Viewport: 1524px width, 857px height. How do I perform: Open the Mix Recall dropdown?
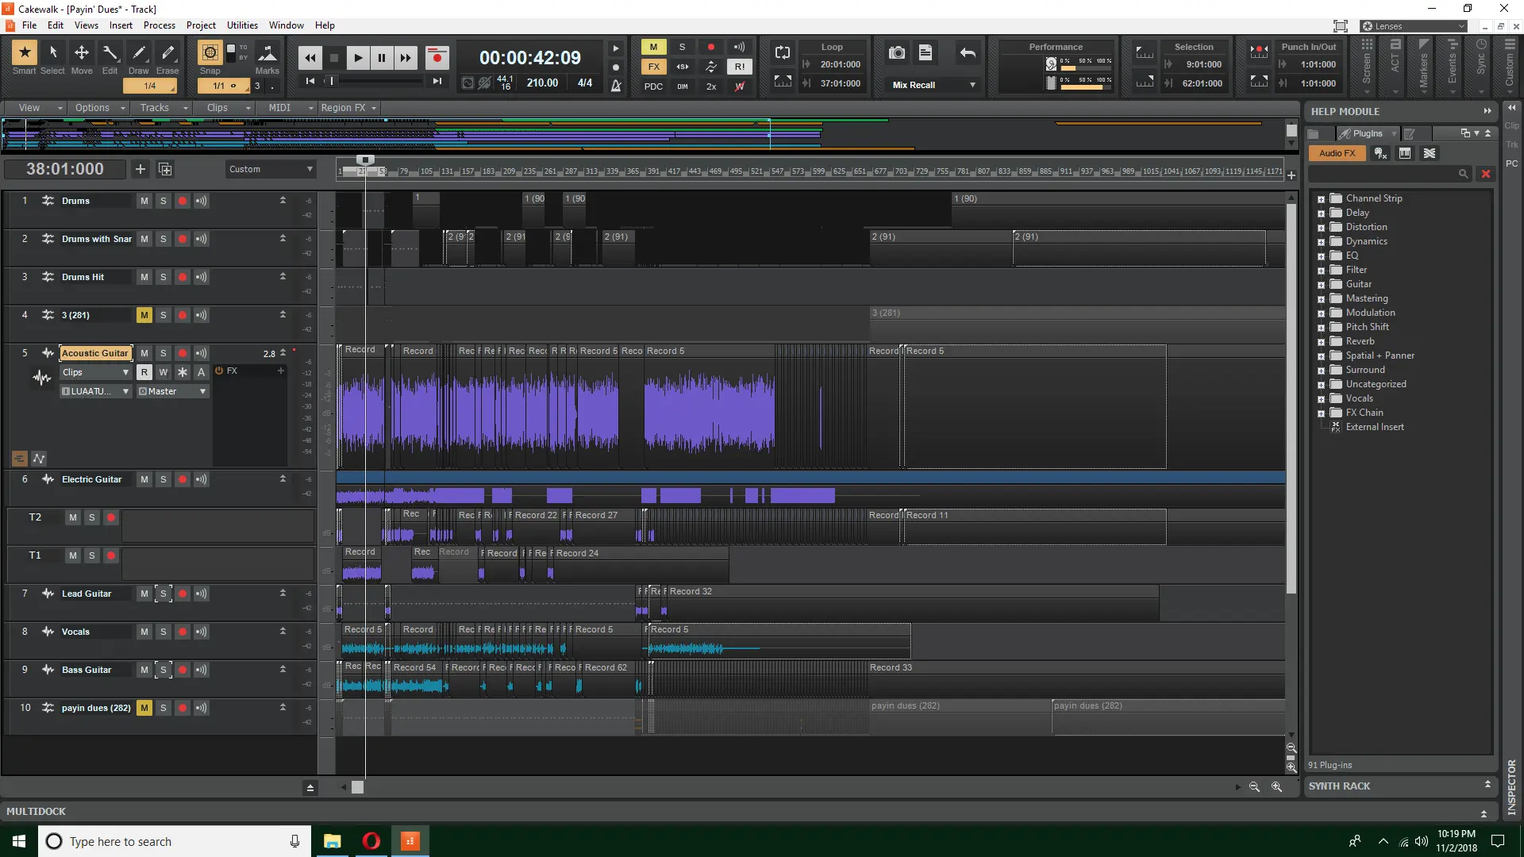[x=972, y=85]
